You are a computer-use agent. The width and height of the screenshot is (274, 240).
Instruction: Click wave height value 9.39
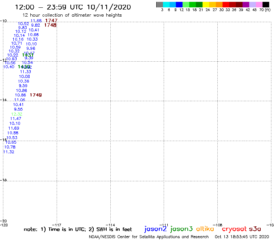click(x=29, y=58)
